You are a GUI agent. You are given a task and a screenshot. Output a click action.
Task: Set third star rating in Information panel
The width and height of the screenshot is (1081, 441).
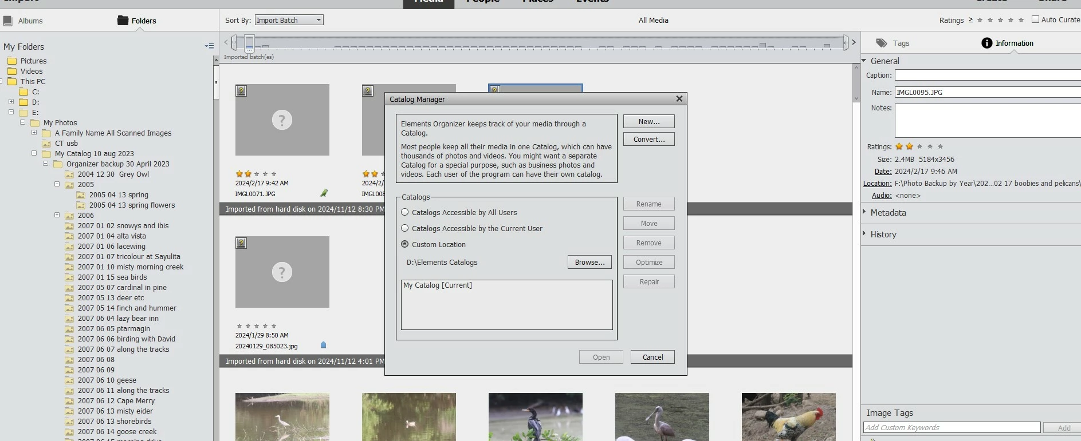coord(919,146)
